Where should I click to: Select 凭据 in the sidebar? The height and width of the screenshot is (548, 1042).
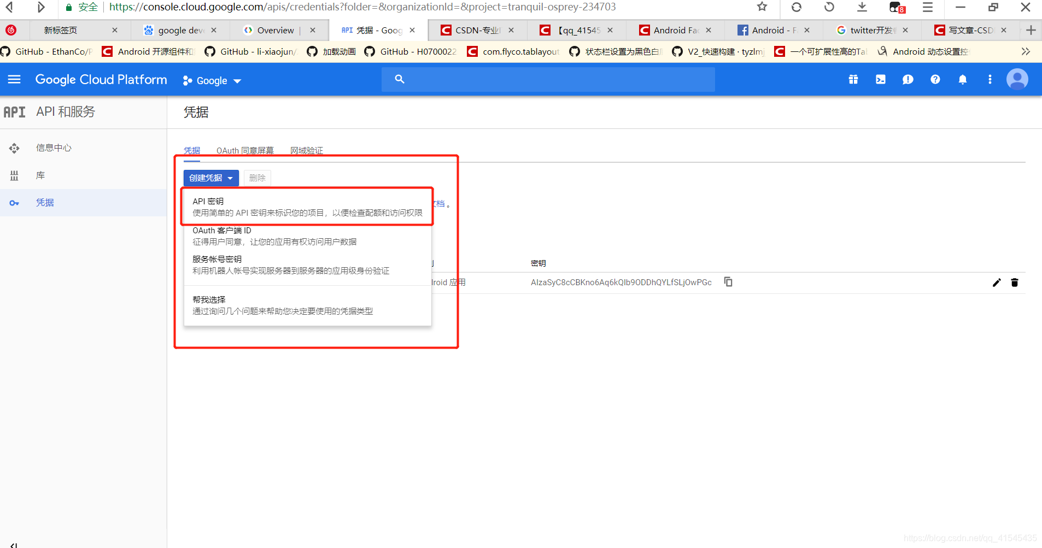[45, 203]
